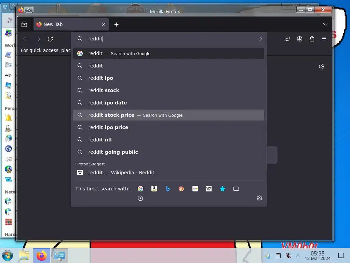The height and width of the screenshot is (263, 350).
Task: Search this time with eBay icon
Action: (x=195, y=189)
